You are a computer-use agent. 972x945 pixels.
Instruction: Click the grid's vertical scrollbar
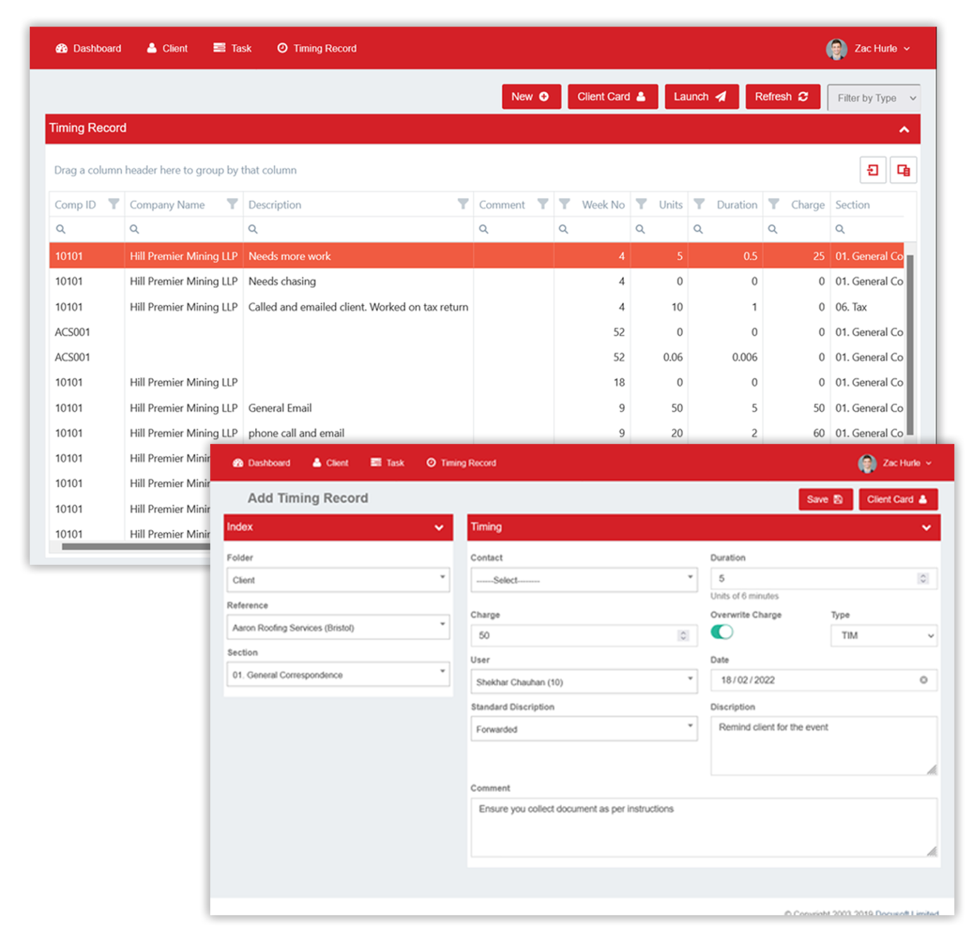click(x=910, y=345)
